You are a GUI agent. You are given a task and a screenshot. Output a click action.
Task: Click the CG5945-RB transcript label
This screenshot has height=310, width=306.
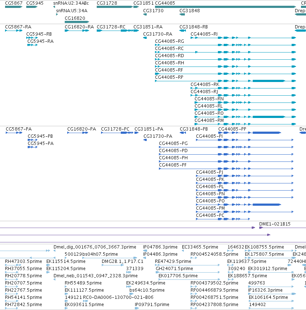[x=39, y=34]
